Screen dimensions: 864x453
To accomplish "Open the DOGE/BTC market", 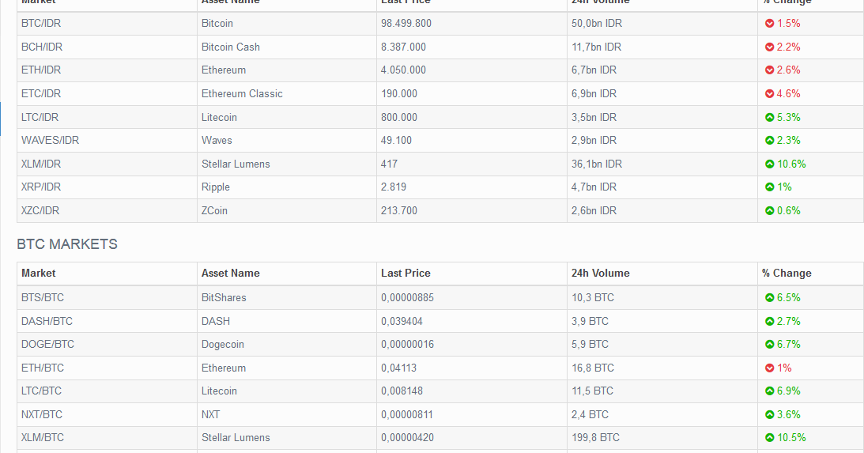I will coord(48,345).
